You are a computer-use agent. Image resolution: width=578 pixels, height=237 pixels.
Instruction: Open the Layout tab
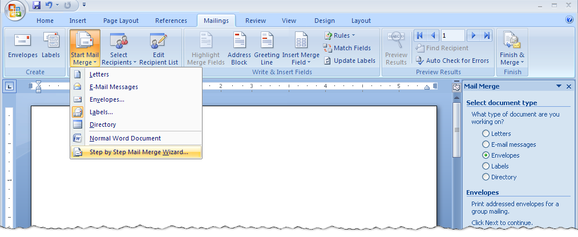[361, 21]
